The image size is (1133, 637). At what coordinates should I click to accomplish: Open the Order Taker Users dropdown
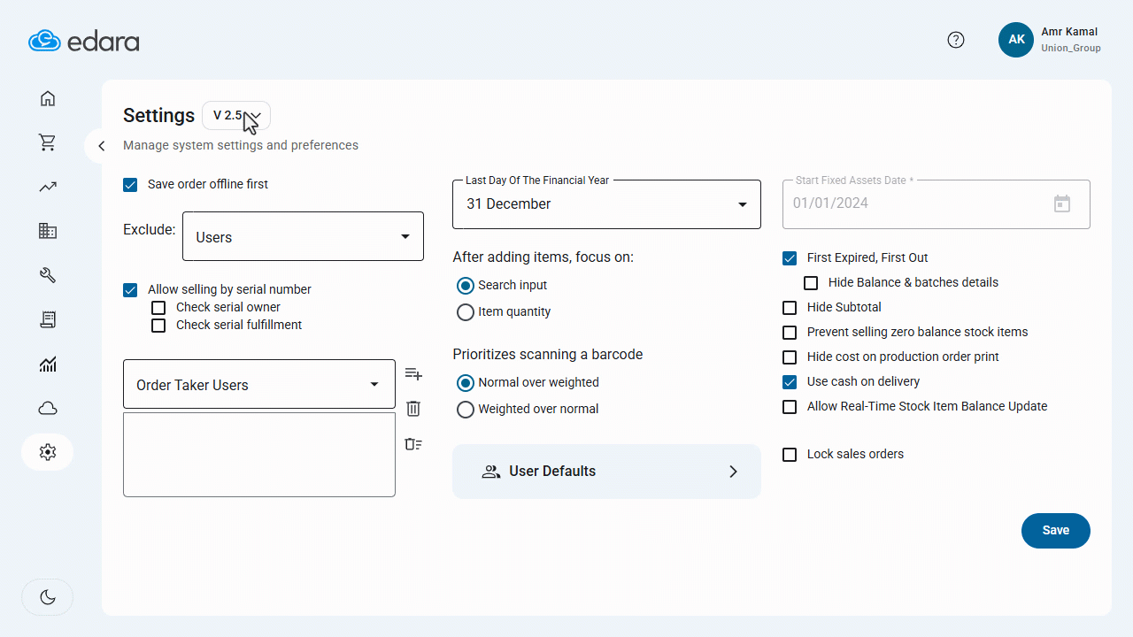tap(259, 384)
